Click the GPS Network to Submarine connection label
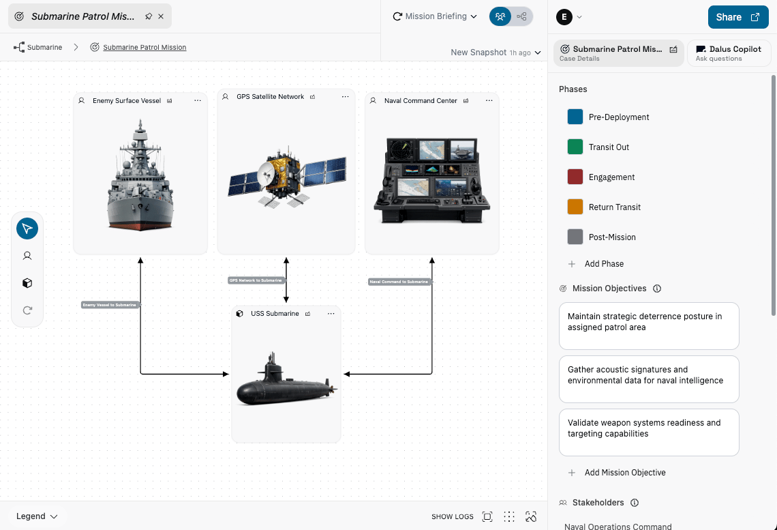 coord(256,280)
